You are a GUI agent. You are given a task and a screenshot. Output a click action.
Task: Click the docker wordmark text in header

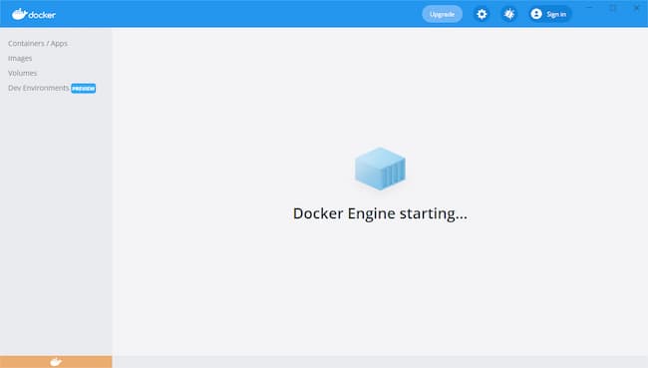[42, 15]
